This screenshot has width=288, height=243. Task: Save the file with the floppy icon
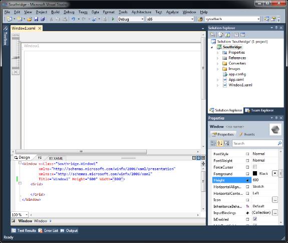click(36, 19)
